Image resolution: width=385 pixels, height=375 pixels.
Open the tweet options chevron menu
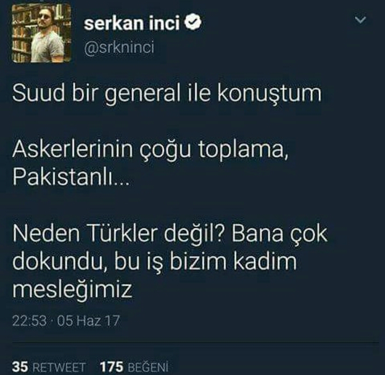(360, 20)
